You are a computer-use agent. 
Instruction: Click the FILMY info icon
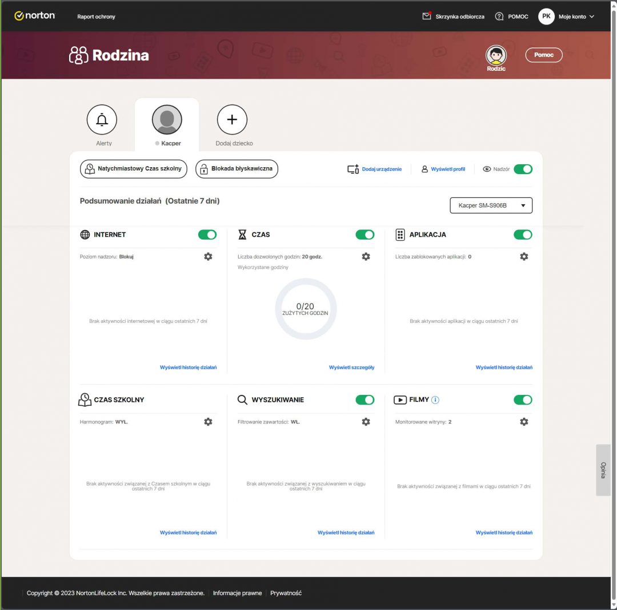[435, 399]
